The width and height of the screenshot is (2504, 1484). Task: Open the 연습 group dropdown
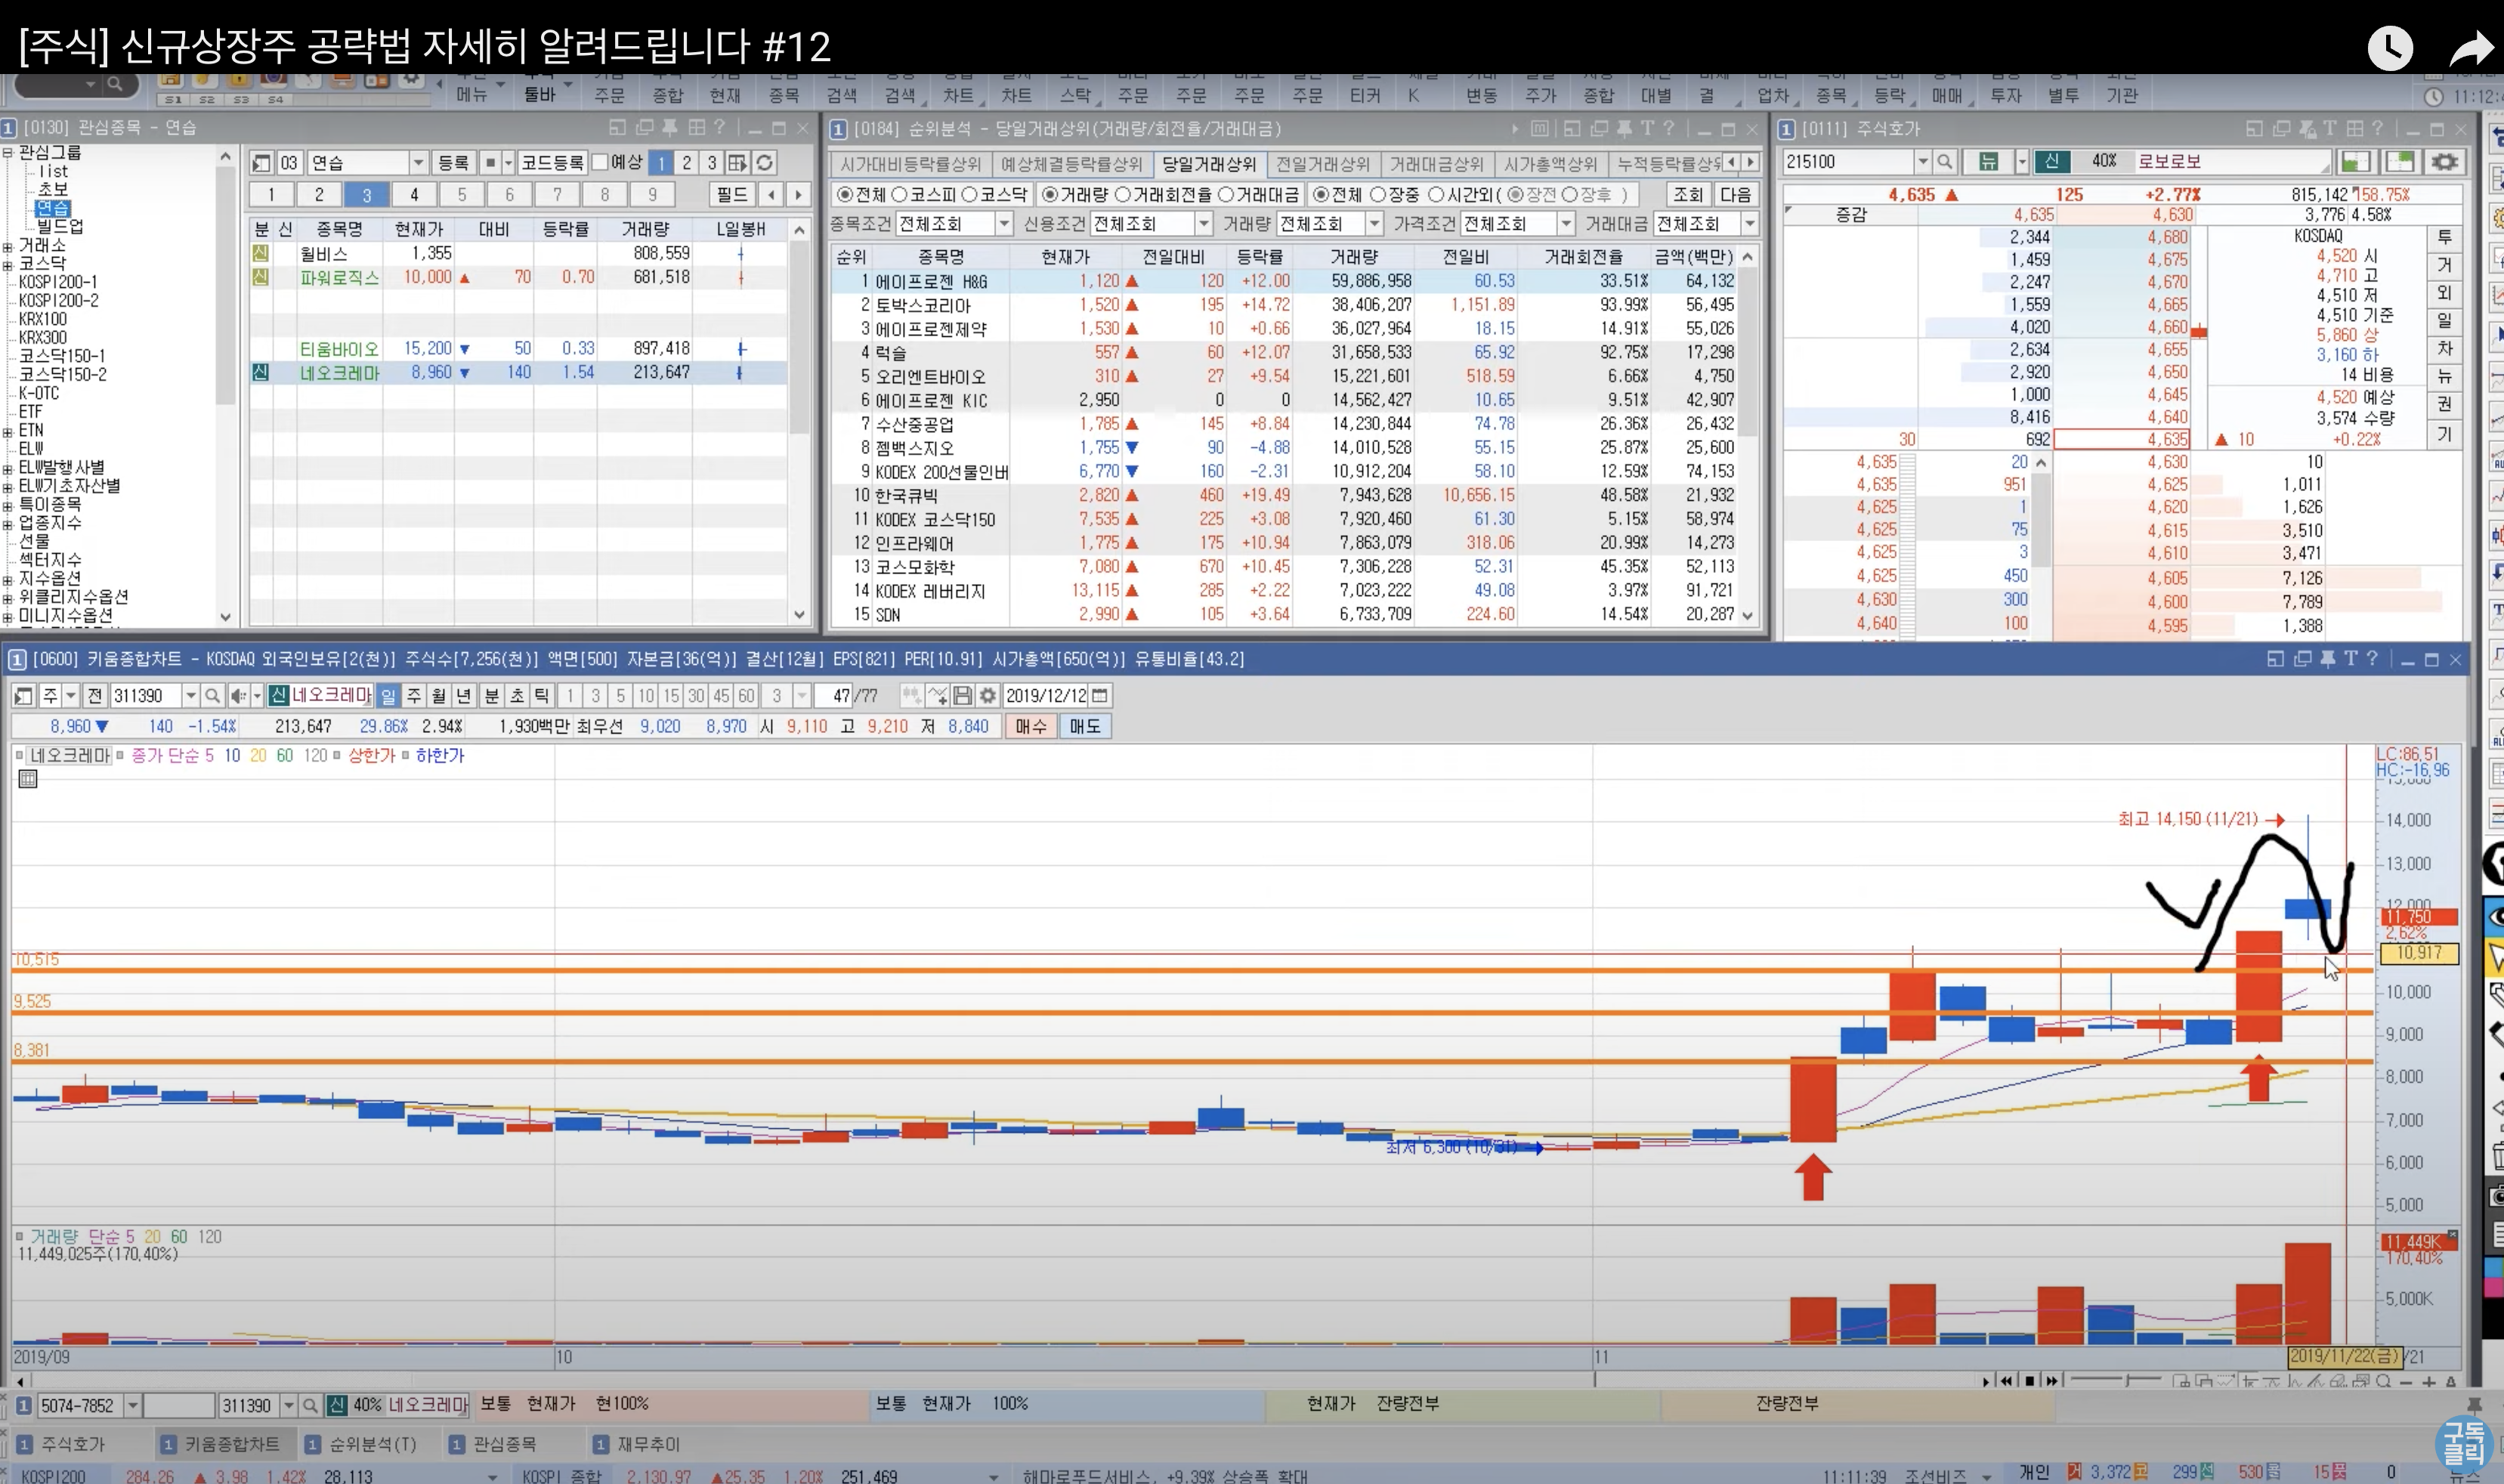pyautogui.click(x=418, y=163)
